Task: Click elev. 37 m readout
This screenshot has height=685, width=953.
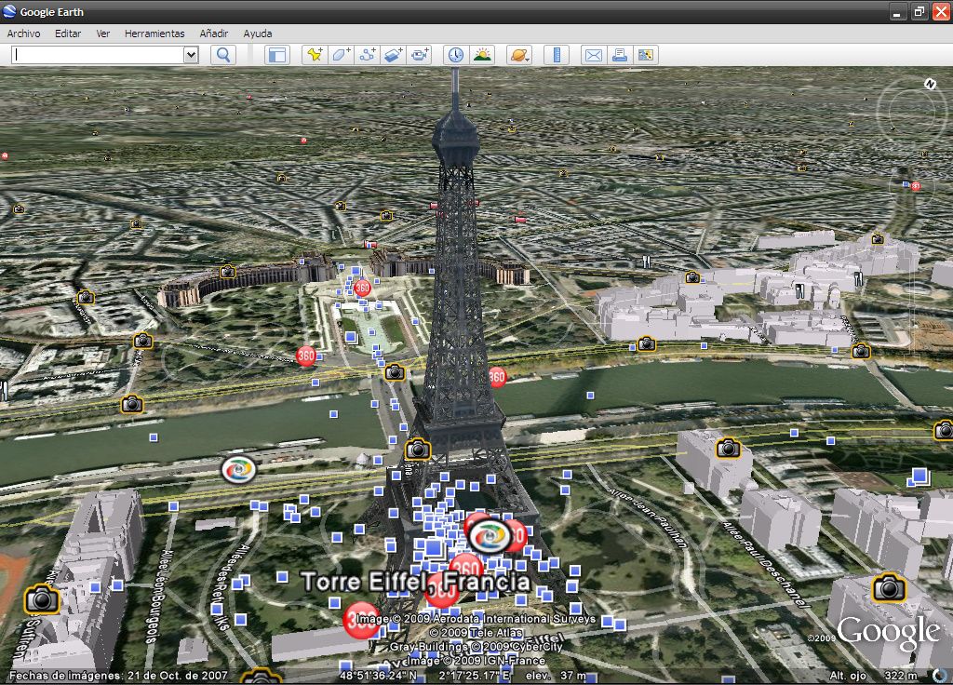Action: coord(557,676)
